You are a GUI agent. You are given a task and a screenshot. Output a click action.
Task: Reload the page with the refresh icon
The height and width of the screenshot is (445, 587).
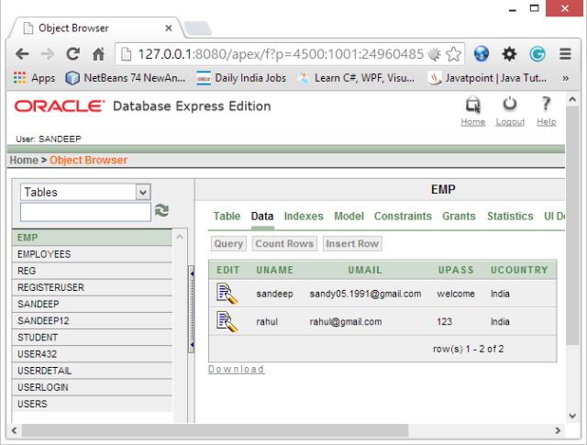point(73,54)
